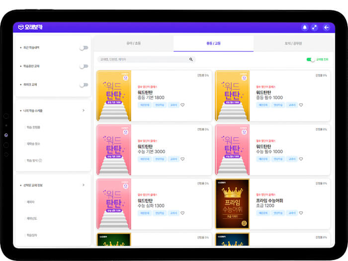Click 진행률 0% on 프라임 수능어휘 card
This screenshot has width=348, height=261.
pos(321,183)
